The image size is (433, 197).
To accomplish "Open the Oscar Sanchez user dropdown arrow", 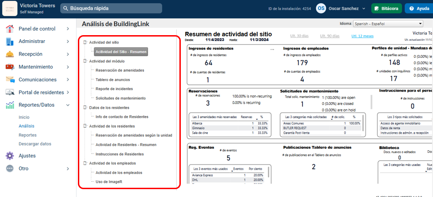I will [363, 8].
